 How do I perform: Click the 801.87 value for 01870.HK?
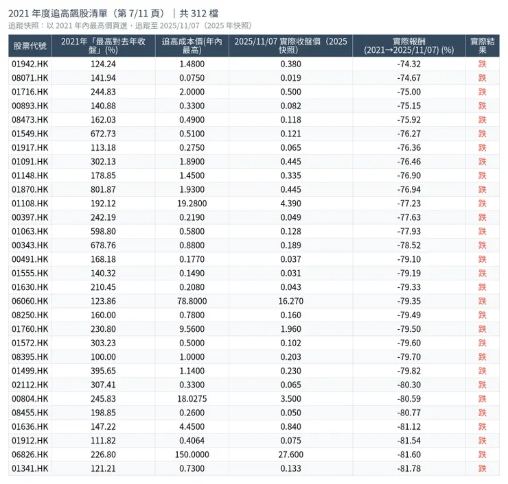click(103, 189)
